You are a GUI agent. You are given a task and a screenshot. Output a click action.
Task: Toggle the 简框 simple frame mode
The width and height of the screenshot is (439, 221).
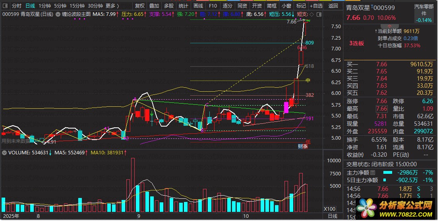272,6
